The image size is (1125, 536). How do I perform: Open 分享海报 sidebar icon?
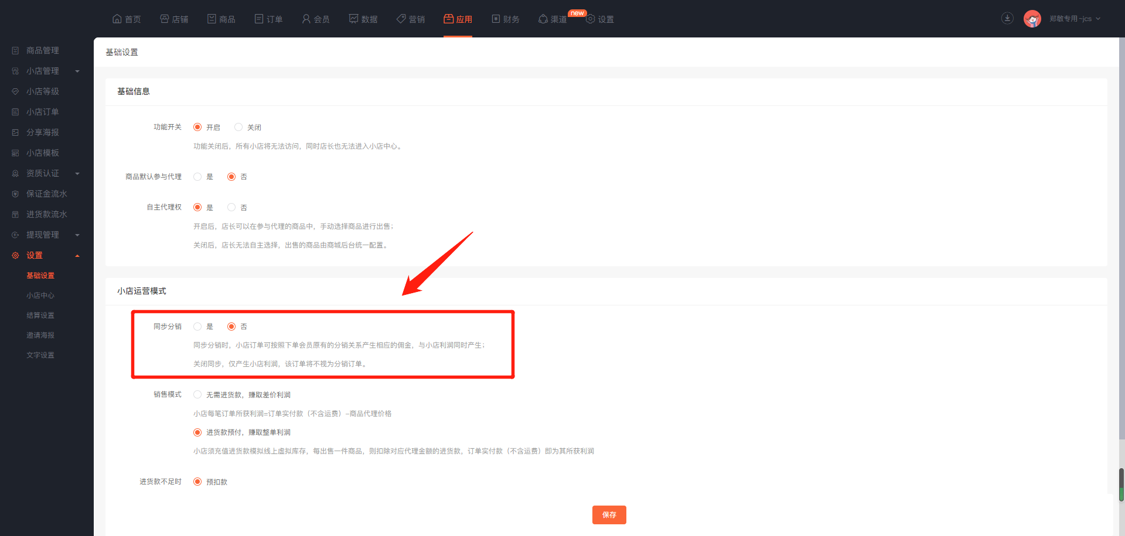[x=16, y=133]
